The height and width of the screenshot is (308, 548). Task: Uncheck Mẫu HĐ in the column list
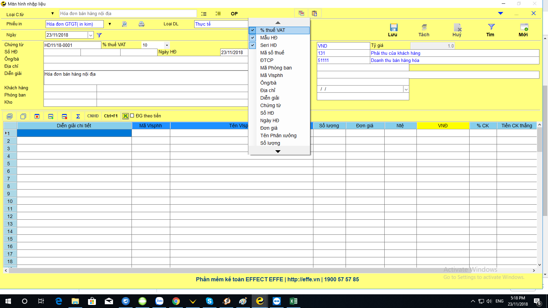click(x=252, y=38)
